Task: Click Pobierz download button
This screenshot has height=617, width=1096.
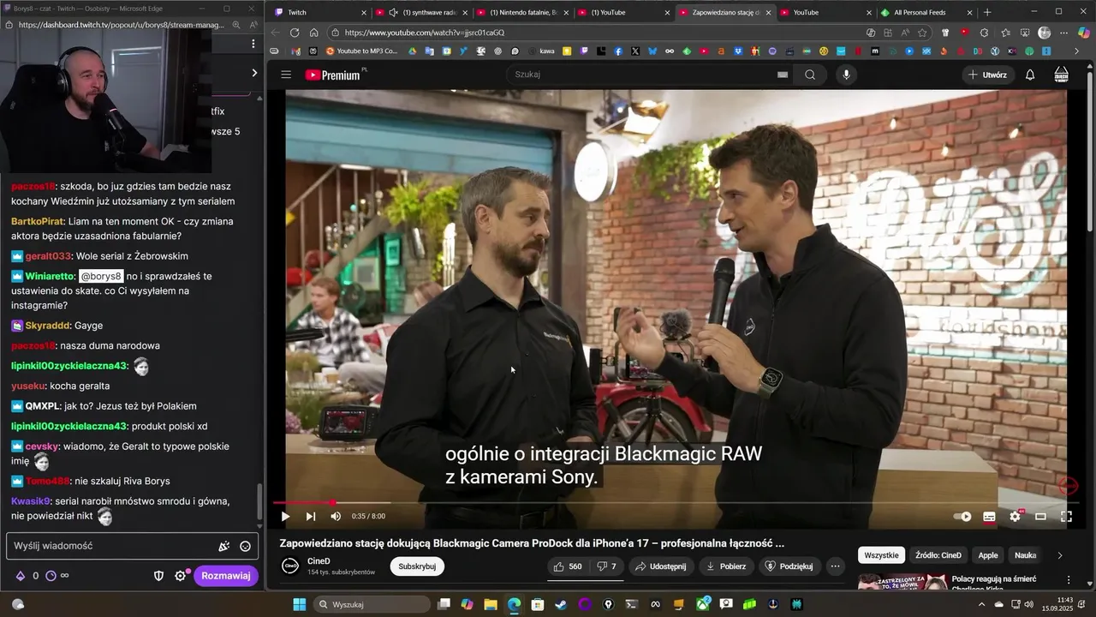Action: click(x=726, y=566)
